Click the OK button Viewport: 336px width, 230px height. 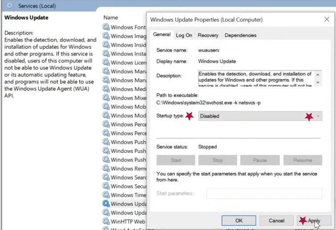click(x=239, y=221)
